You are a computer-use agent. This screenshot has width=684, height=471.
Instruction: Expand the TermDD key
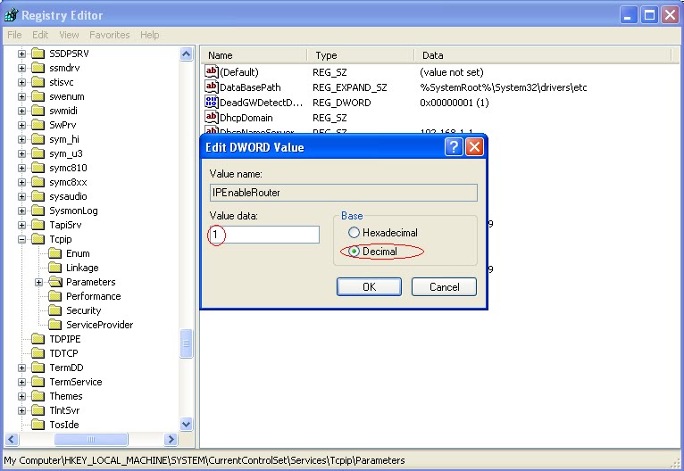click(21, 368)
